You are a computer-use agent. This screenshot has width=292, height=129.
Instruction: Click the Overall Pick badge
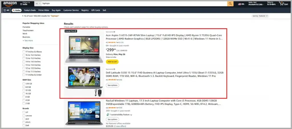click(71, 31)
